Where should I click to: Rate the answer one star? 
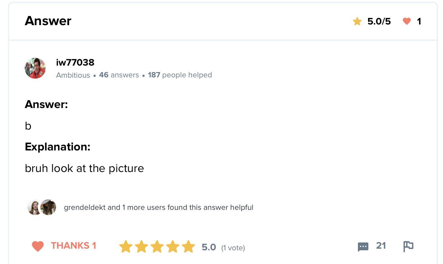(x=126, y=247)
